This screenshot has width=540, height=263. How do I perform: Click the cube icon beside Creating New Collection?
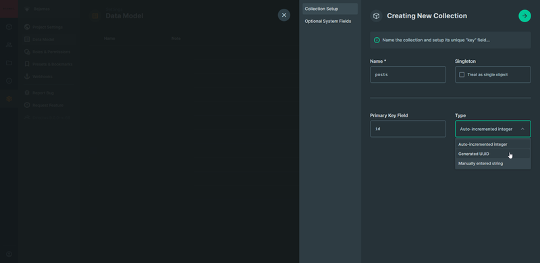click(x=377, y=16)
